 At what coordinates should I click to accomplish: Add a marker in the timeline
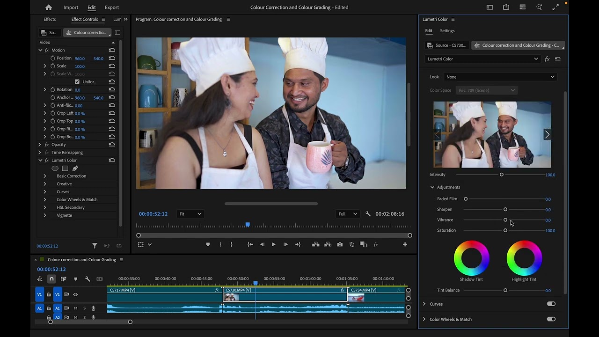pyautogui.click(x=75, y=279)
